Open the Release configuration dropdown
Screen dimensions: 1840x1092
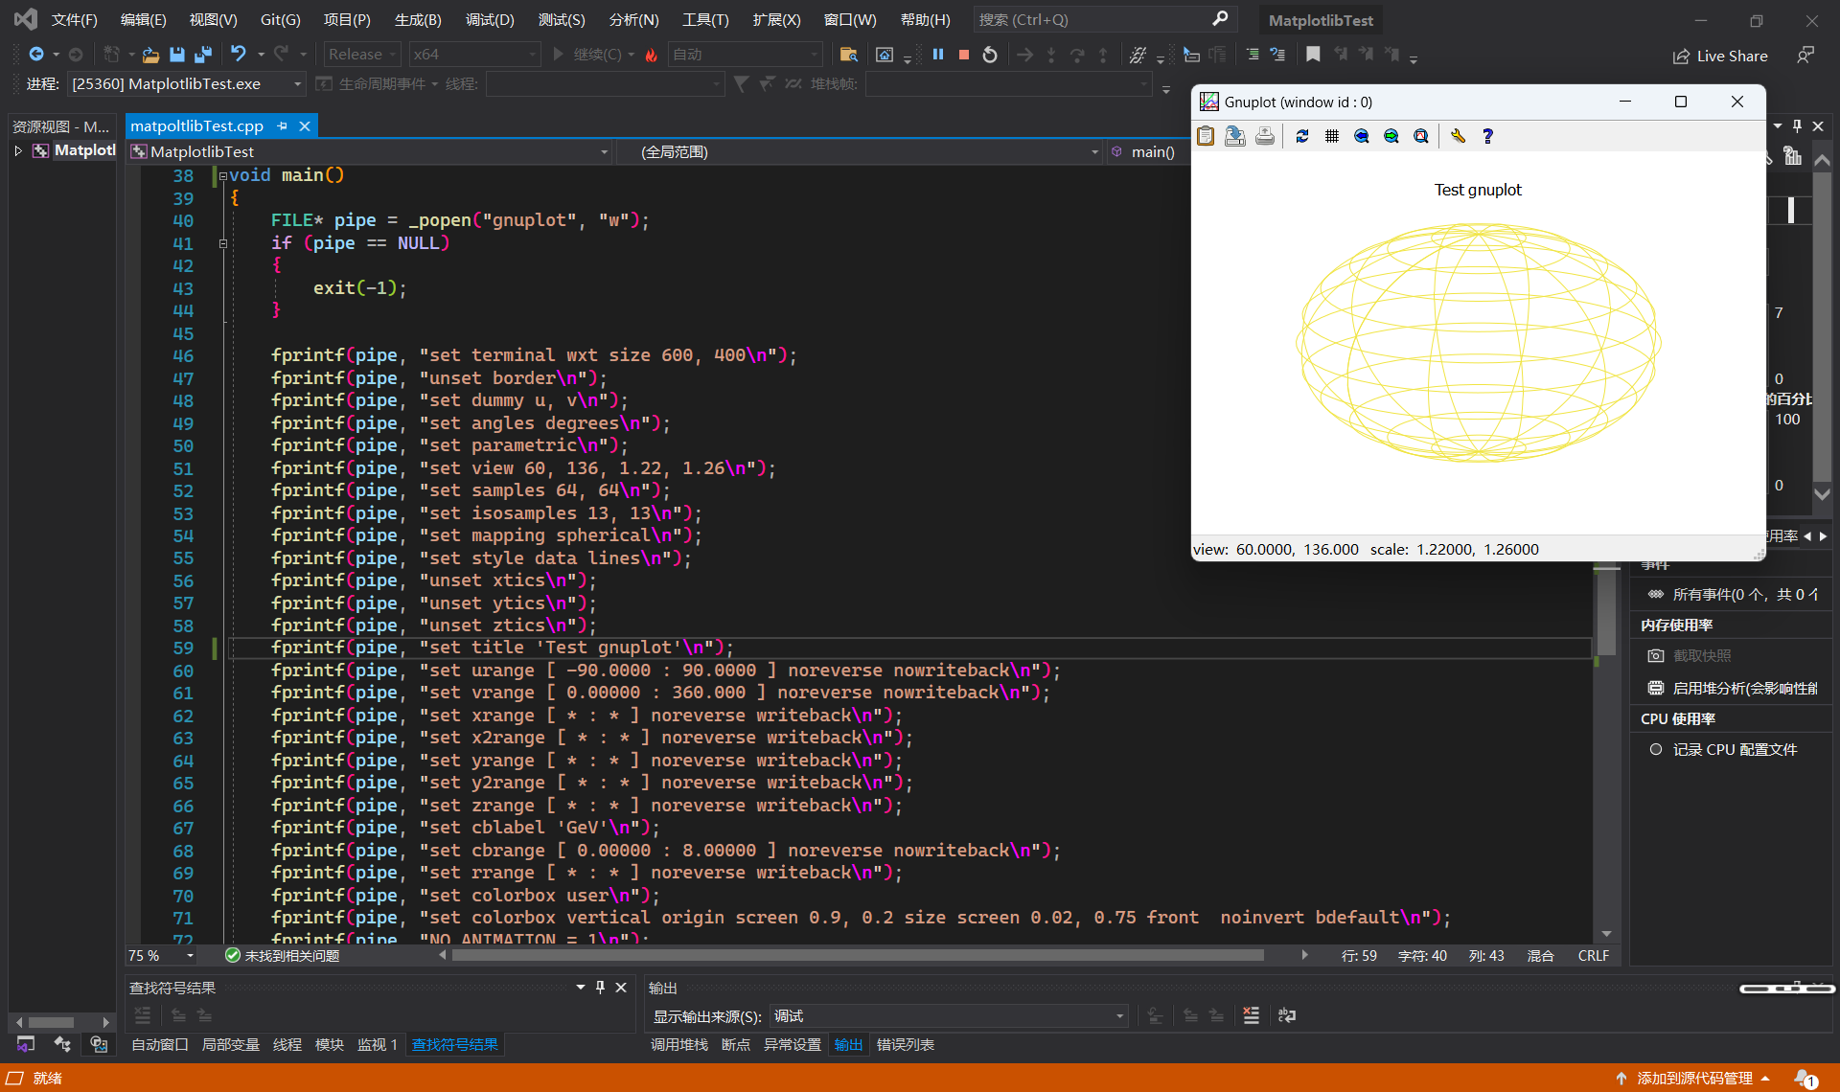tap(362, 55)
